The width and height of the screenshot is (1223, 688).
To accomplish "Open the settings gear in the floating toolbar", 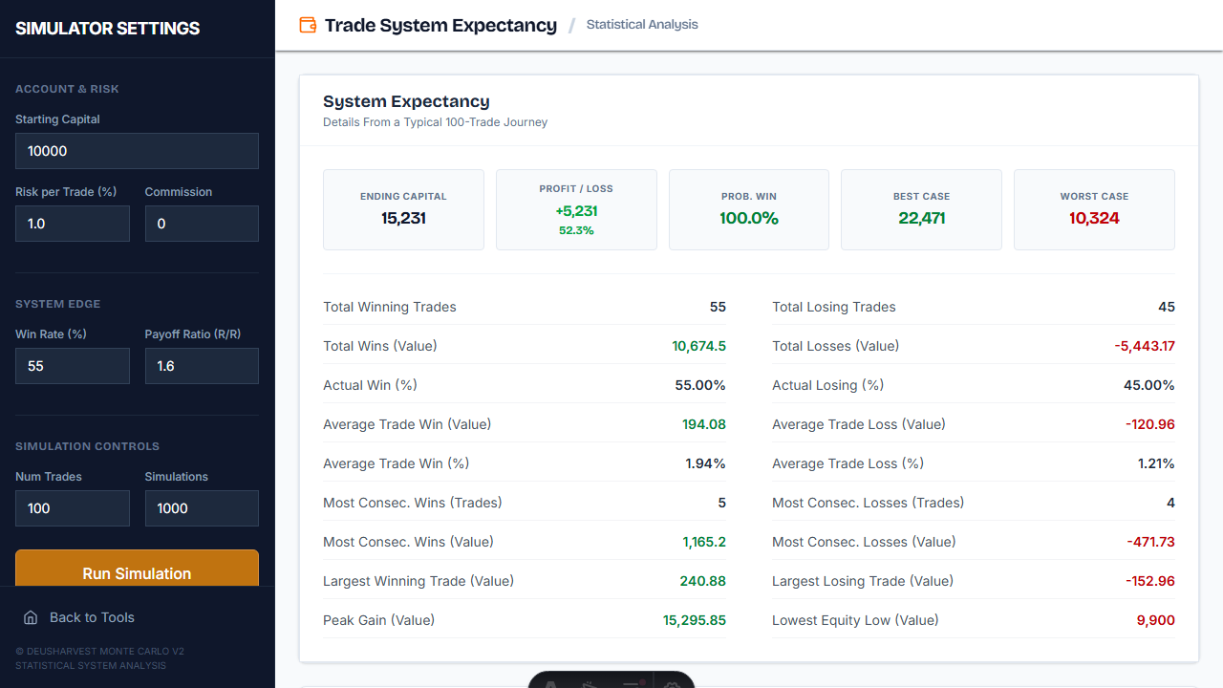I will pos(671,684).
